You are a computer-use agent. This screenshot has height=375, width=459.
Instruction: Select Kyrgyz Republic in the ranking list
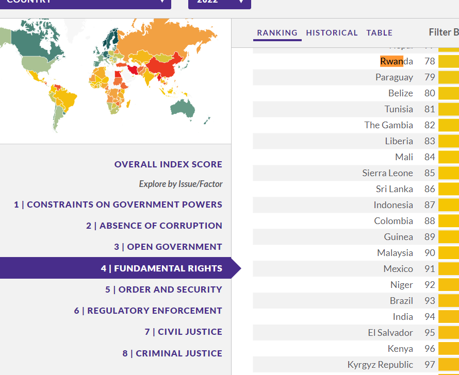click(380, 365)
